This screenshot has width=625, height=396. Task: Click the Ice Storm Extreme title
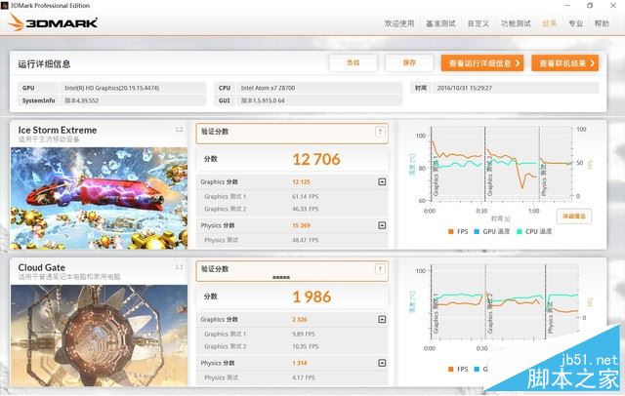click(x=58, y=130)
